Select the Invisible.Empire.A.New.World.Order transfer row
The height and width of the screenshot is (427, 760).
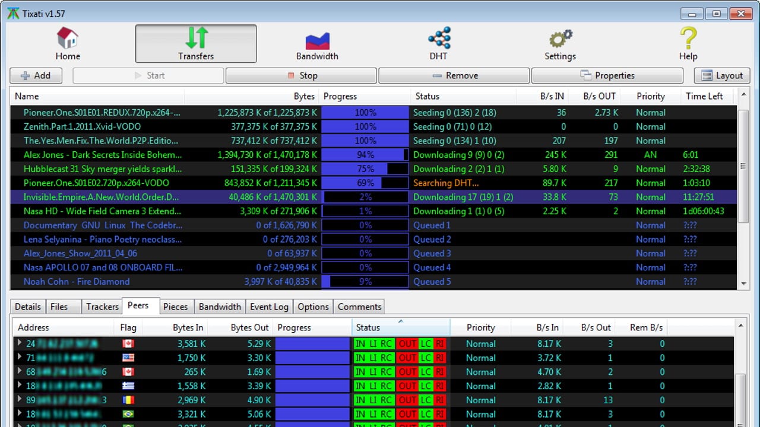pos(101,197)
